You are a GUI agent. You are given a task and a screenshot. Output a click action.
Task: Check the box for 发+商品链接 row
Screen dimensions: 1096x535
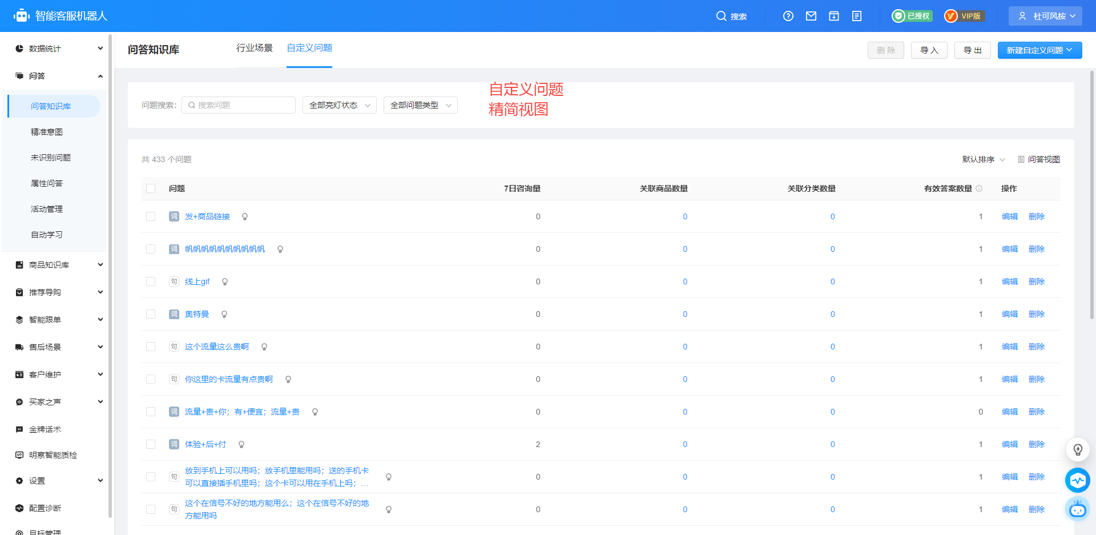pos(151,216)
